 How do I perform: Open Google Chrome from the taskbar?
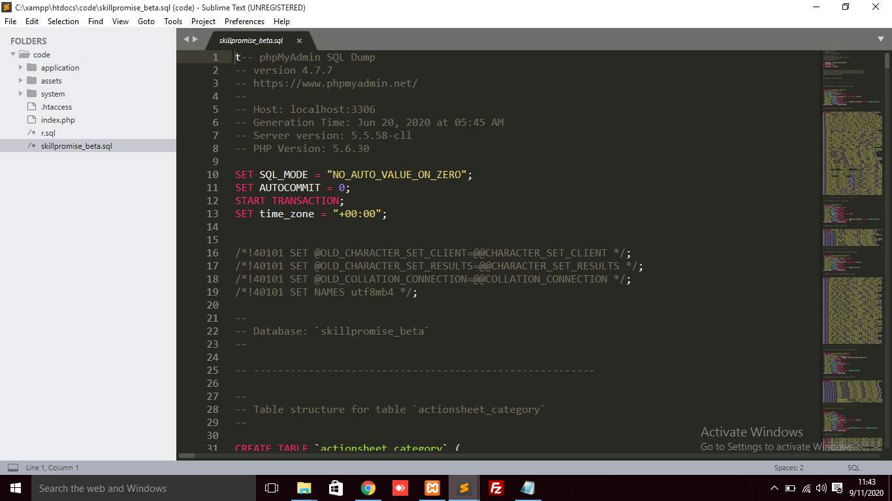(x=368, y=488)
